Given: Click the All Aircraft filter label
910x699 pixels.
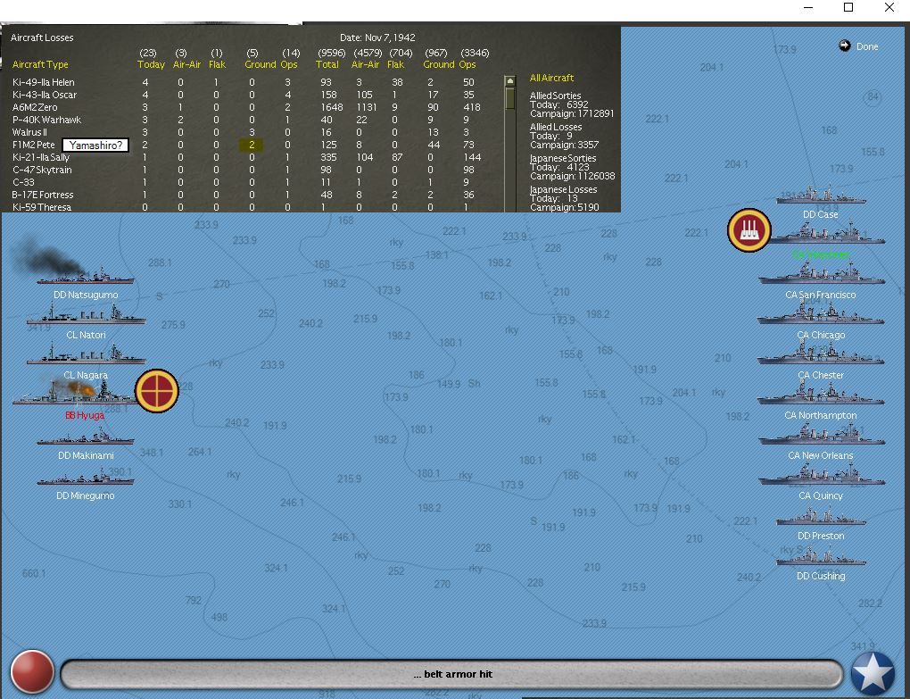Looking at the screenshot, I should pyautogui.click(x=551, y=78).
